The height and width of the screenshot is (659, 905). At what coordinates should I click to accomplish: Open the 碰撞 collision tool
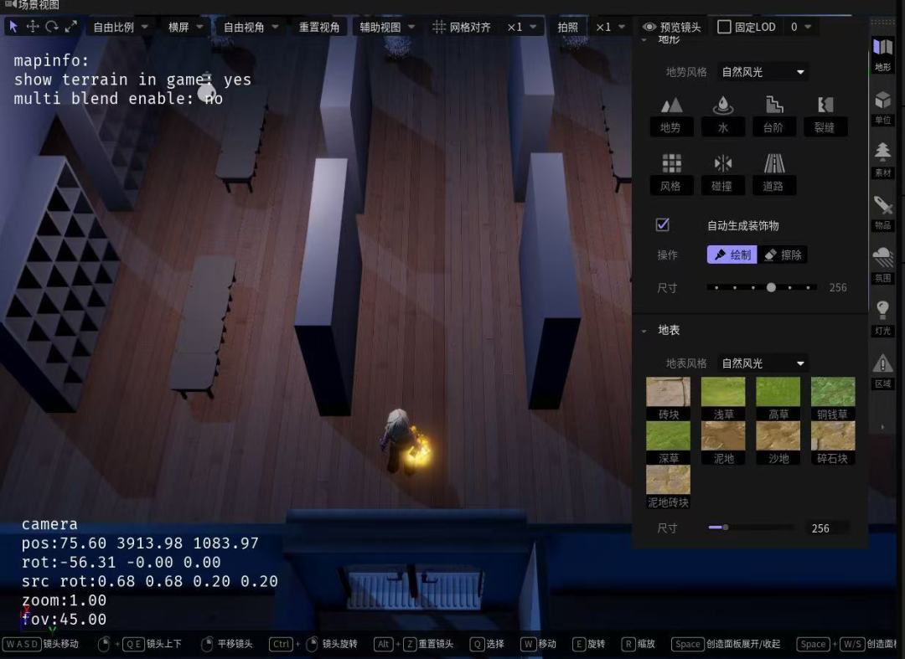click(x=722, y=173)
